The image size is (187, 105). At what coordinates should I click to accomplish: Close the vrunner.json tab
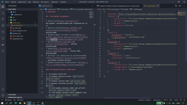pyautogui.click(x=158, y=6)
